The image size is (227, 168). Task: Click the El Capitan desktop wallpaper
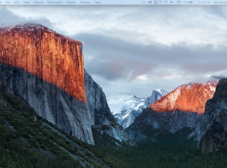click(113, 86)
